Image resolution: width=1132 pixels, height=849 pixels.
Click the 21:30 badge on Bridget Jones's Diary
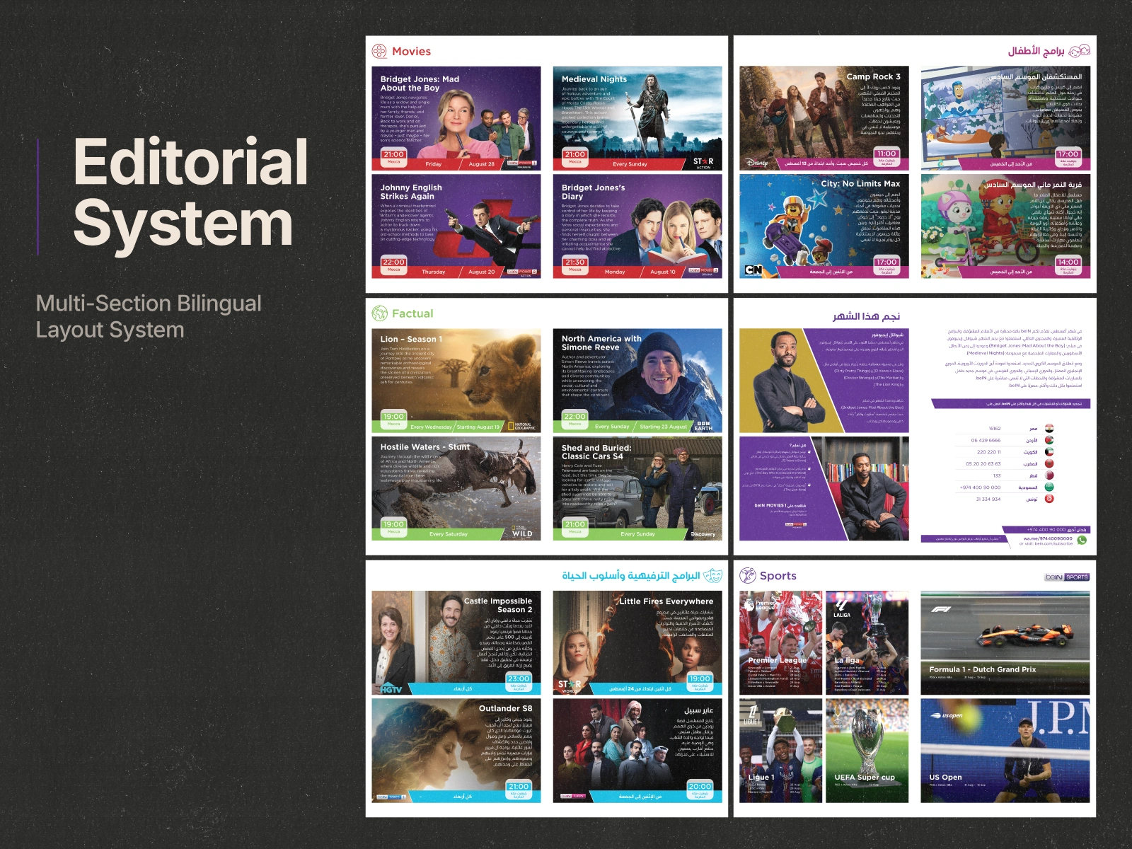pyautogui.click(x=575, y=264)
